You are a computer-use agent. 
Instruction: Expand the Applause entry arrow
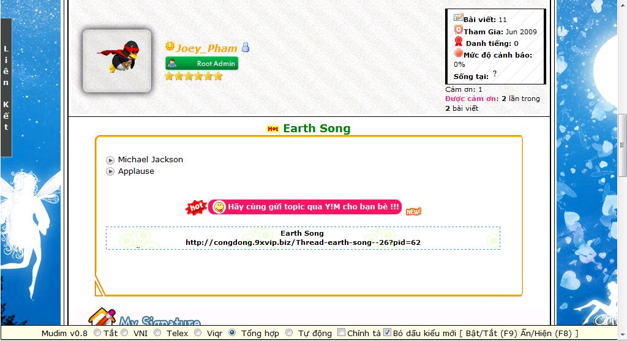(x=111, y=172)
